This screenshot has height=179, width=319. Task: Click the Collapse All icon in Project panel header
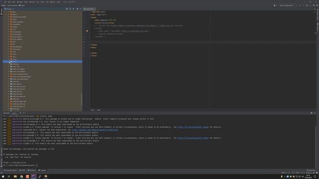click(73, 9)
